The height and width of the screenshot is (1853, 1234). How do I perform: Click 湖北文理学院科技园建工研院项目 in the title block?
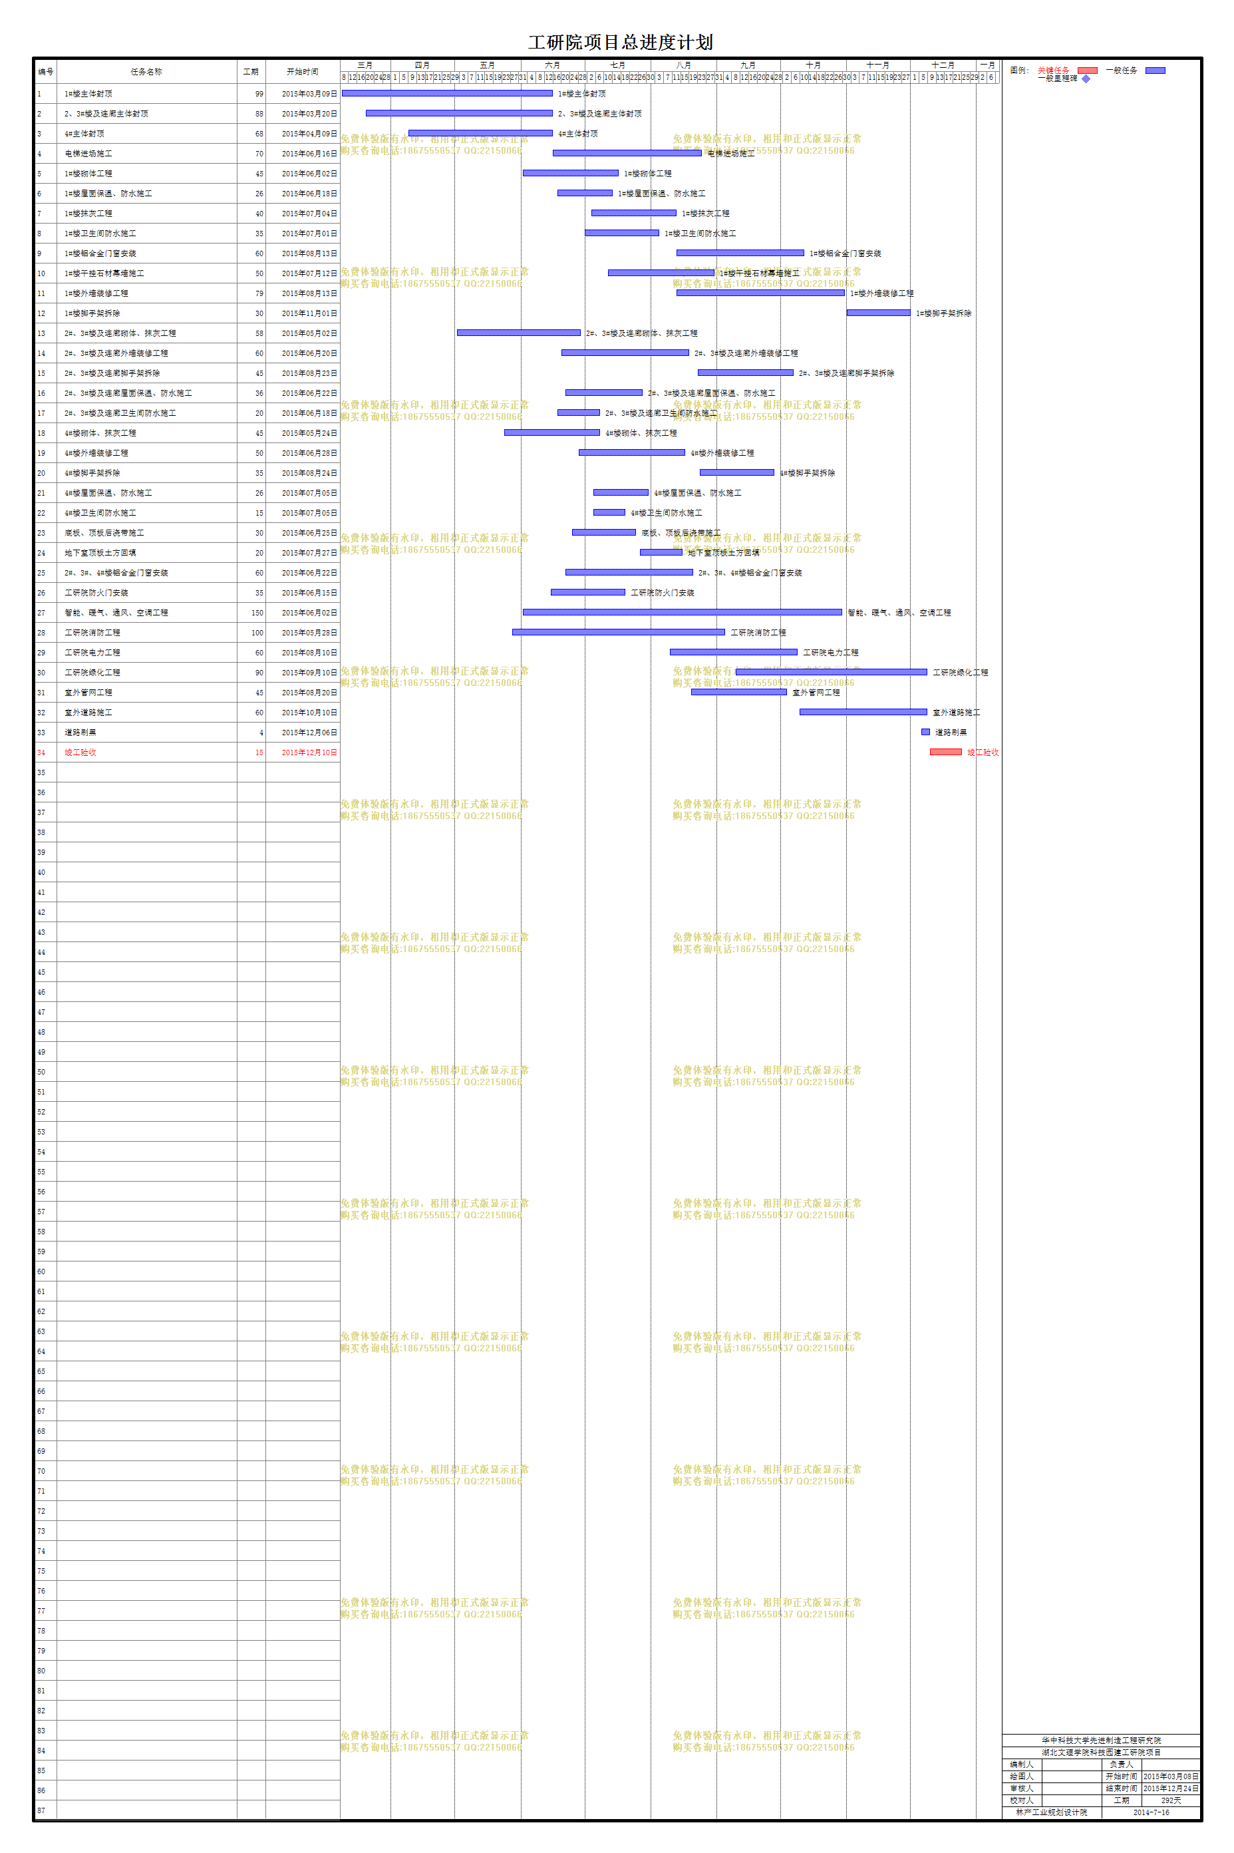coord(1101,1753)
